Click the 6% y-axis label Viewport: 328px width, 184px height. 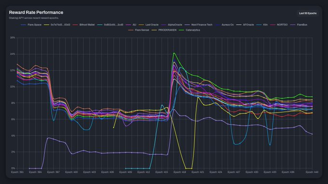[x=13, y=120]
